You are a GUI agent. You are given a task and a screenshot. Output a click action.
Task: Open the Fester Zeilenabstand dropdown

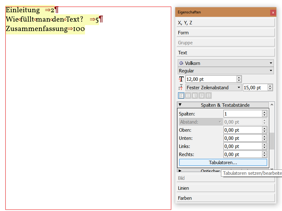pos(214,88)
